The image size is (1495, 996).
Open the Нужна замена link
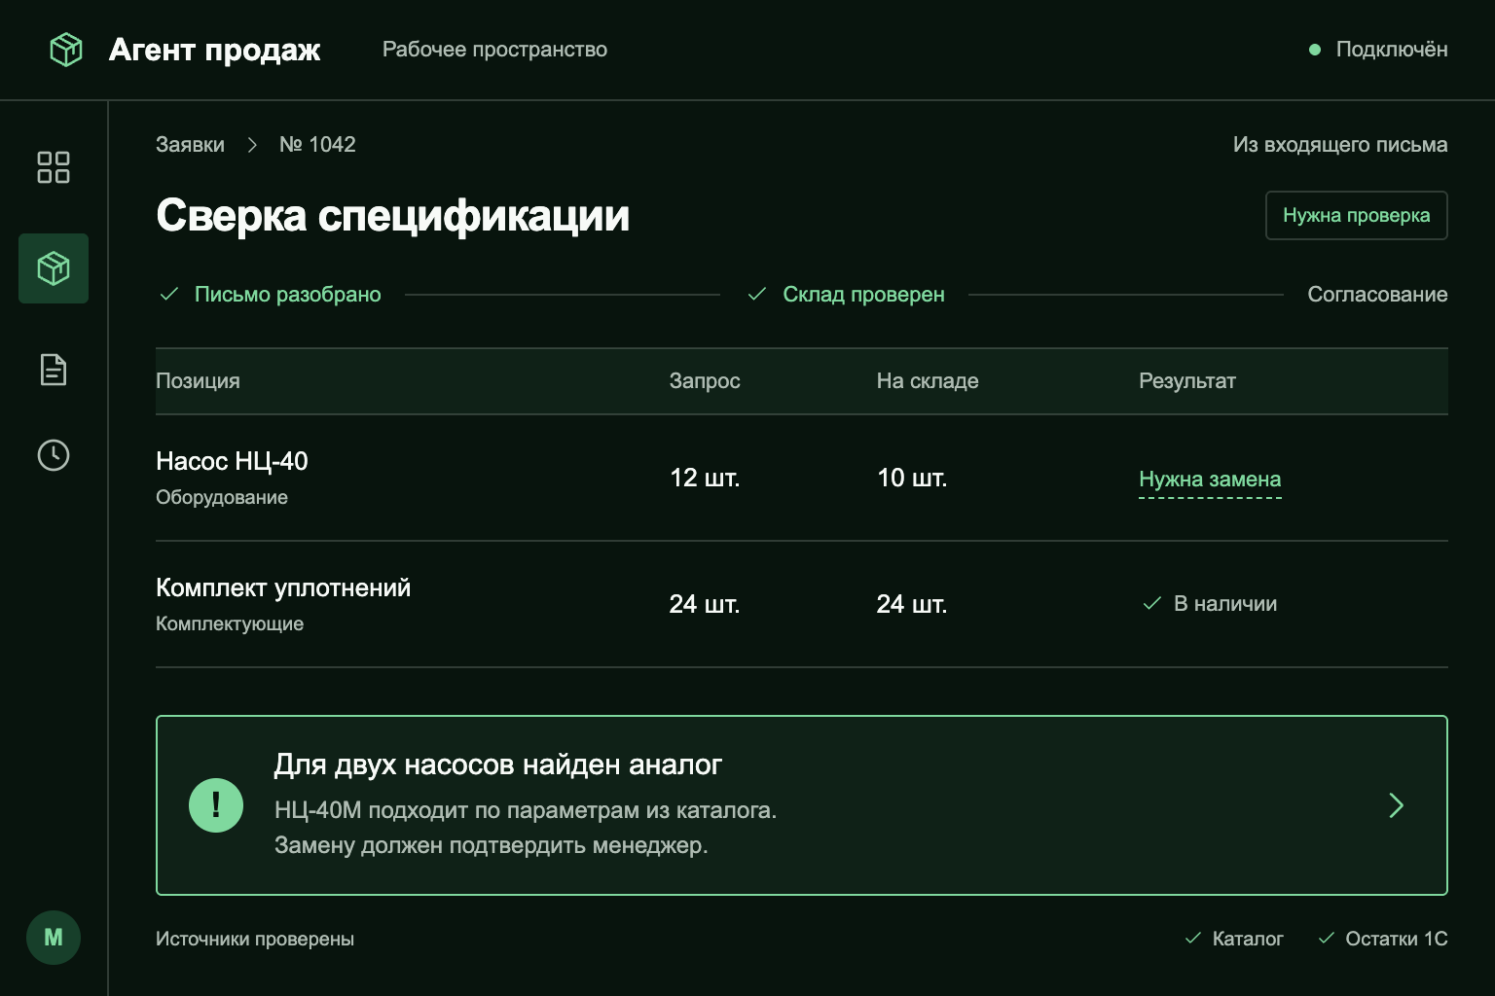[x=1210, y=480]
